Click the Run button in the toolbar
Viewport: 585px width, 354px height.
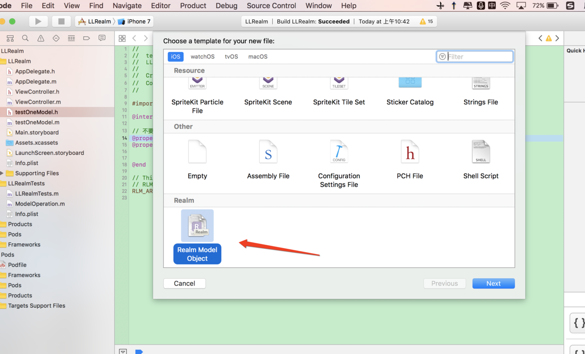[38, 21]
